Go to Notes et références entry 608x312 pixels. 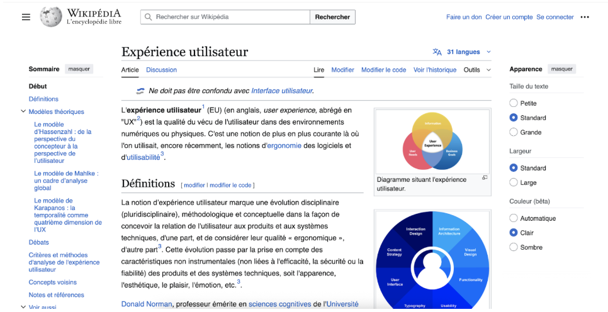(56, 294)
